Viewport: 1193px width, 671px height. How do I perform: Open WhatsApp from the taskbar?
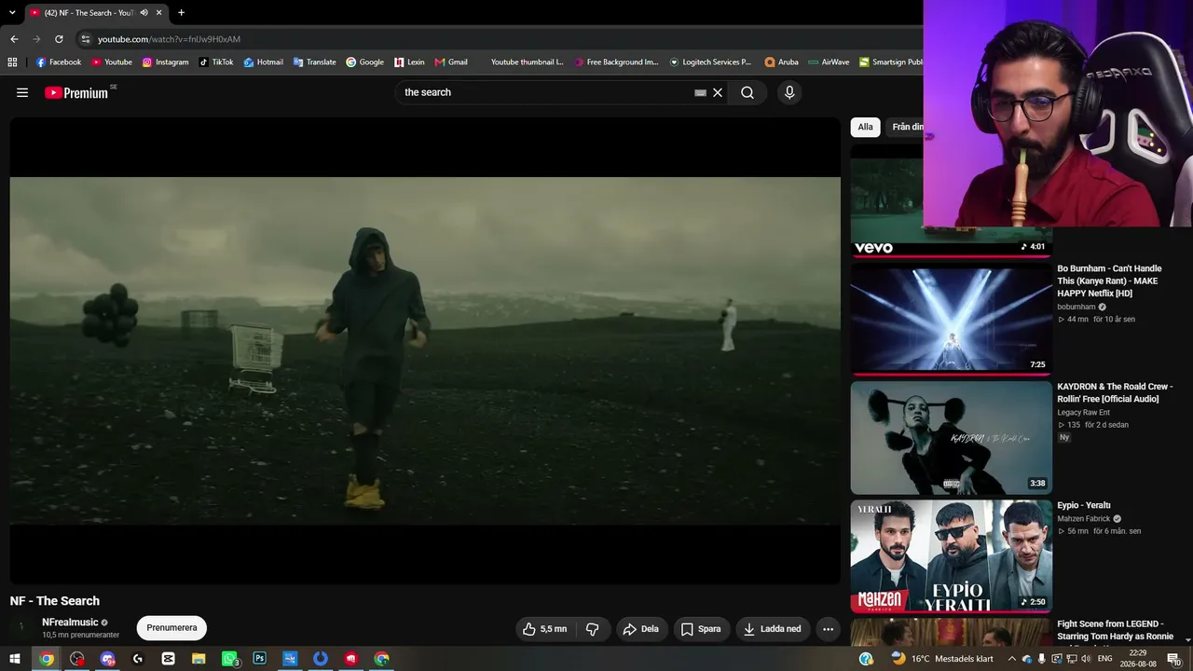point(229,659)
